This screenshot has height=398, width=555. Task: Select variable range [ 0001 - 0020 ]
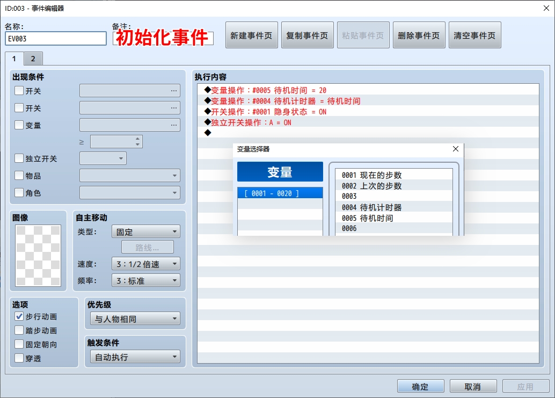280,193
